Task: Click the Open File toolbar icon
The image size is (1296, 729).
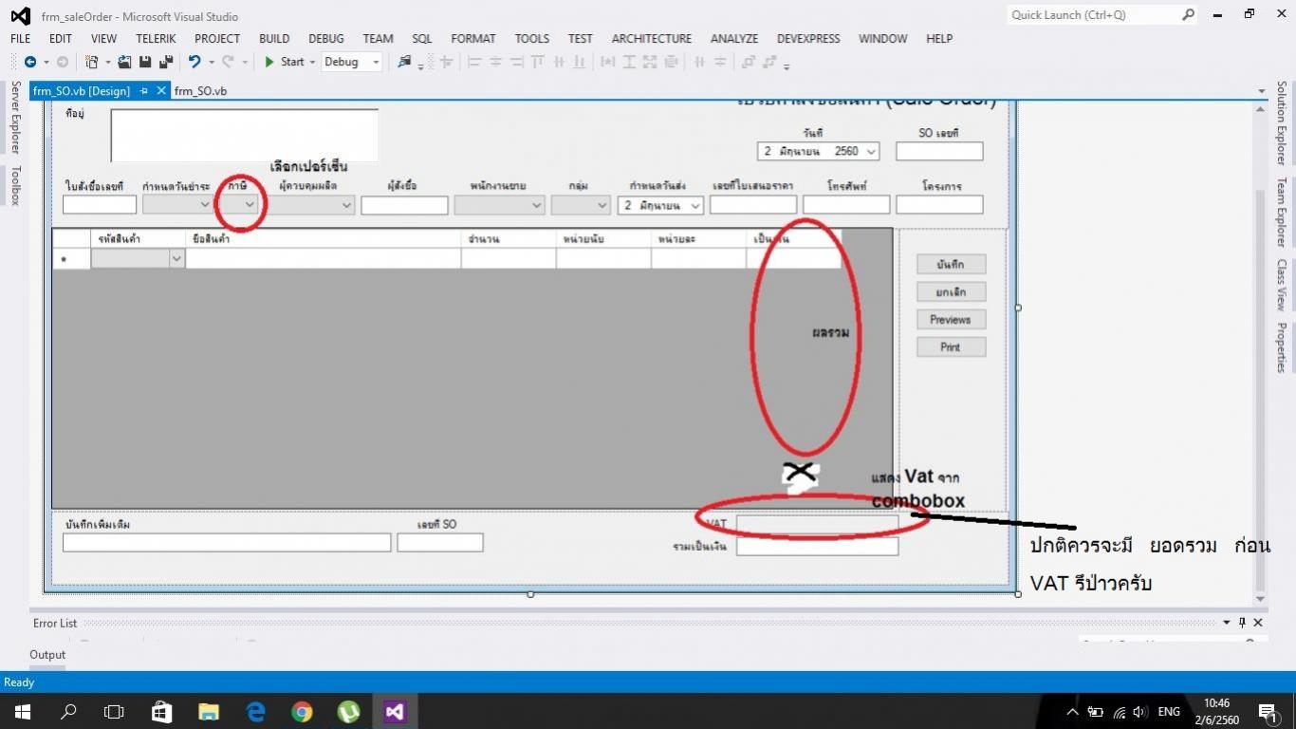Action: 124,62
